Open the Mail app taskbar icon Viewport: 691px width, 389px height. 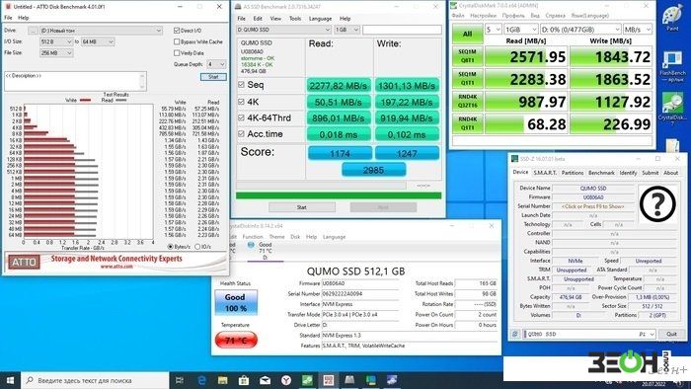(x=265, y=380)
